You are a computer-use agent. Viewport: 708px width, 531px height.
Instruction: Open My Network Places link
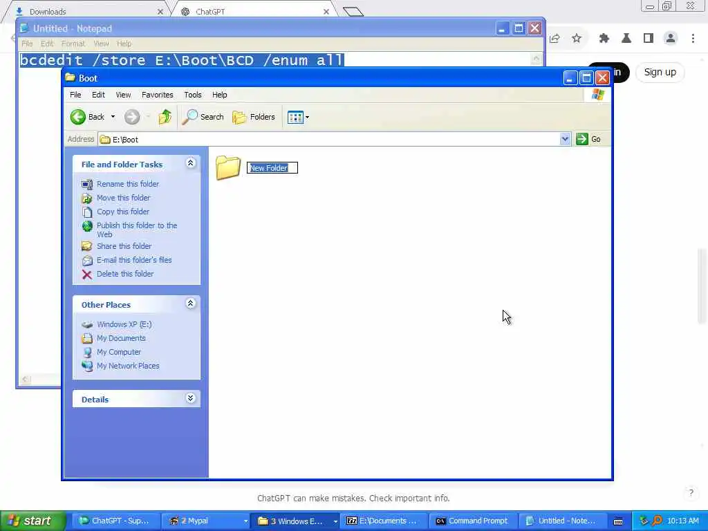pos(128,366)
